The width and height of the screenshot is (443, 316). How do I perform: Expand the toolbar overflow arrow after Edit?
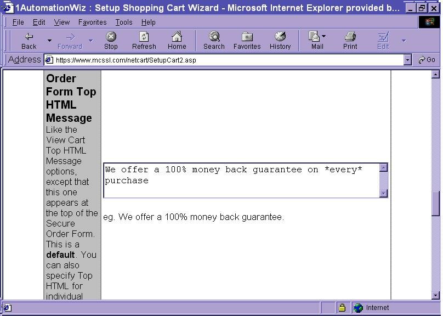(x=404, y=41)
